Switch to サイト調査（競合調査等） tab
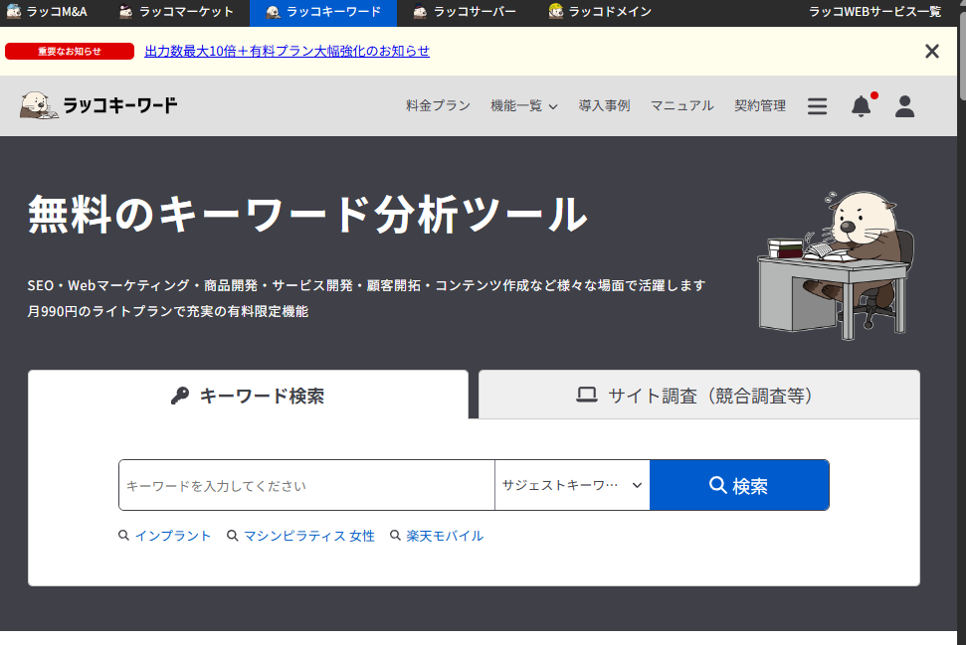The height and width of the screenshot is (645, 966). click(x=699, y=396)
